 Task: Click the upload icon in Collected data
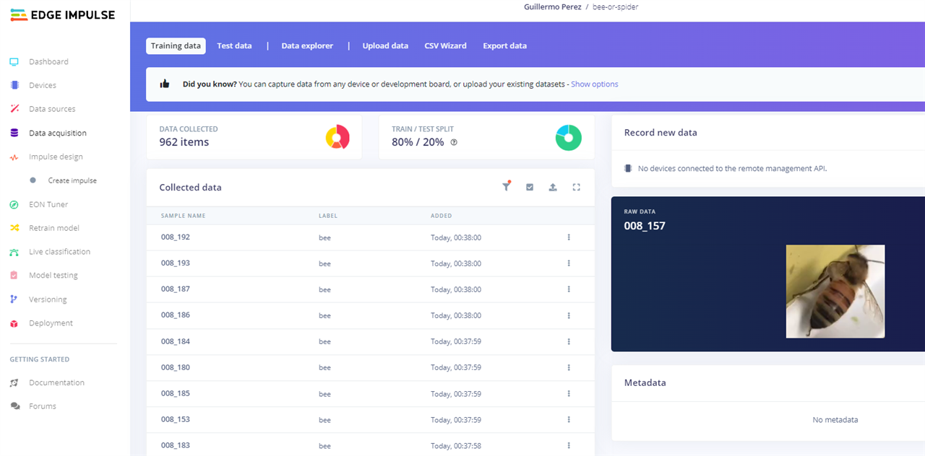tap(553, 187)
